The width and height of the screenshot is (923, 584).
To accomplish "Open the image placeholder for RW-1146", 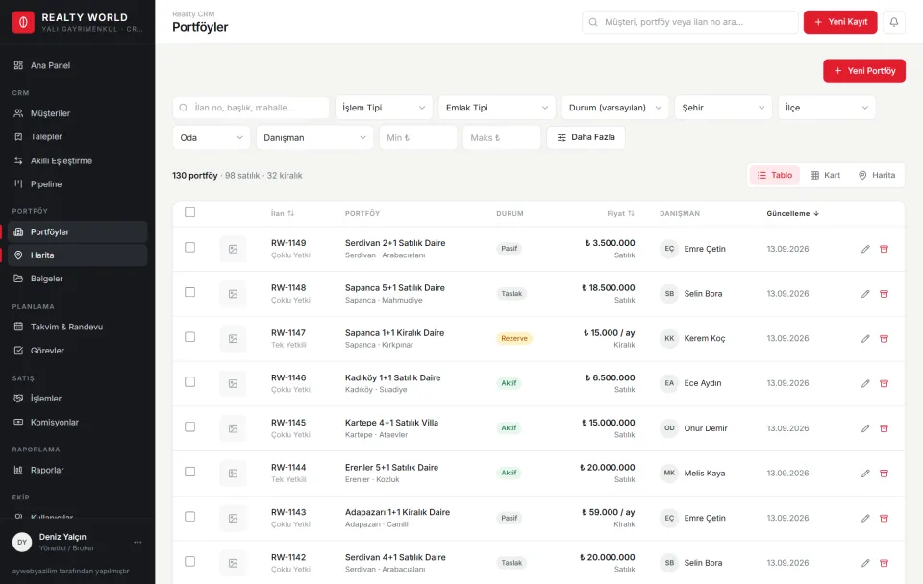I will [x=233, y=383].
